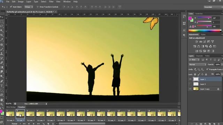This screenshot has height=125, width=223.
Task: Open the Kind layer filter dropdown
Action: pos(194,60)
